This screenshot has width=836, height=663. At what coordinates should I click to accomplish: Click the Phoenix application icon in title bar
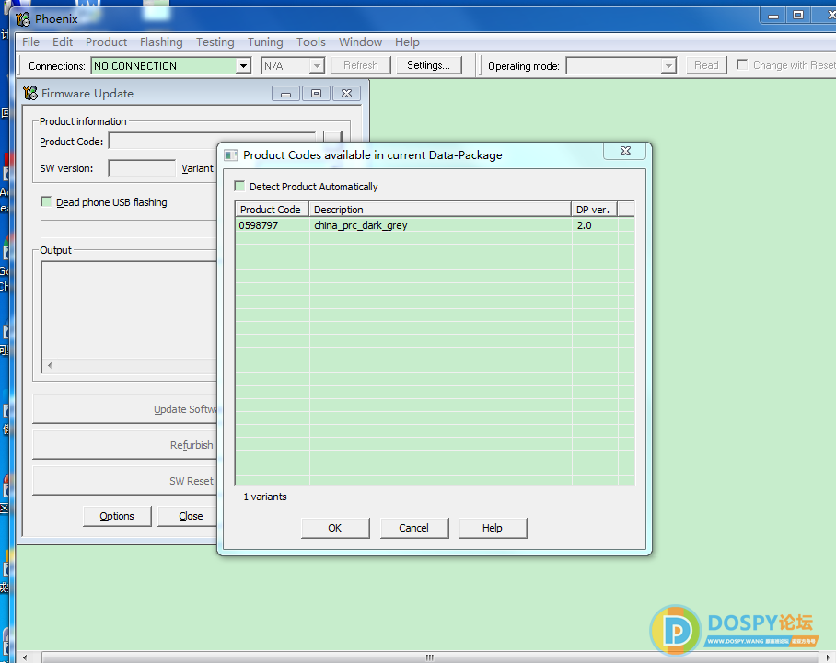click(x=23, y=19)
